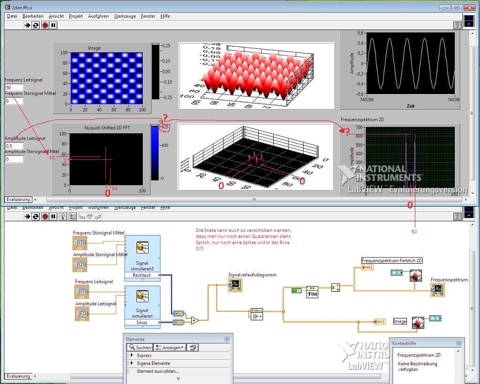Click the sine waveform chart display
480x384 pixels.
pos(411,63)
